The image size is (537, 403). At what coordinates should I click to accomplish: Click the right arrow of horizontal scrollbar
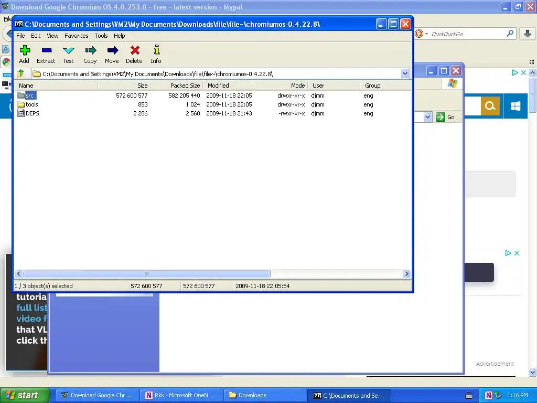[406, 273]
